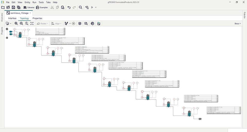Click the Examples button
The width and height of the screenshot is (247, 132).
point(42,7)
